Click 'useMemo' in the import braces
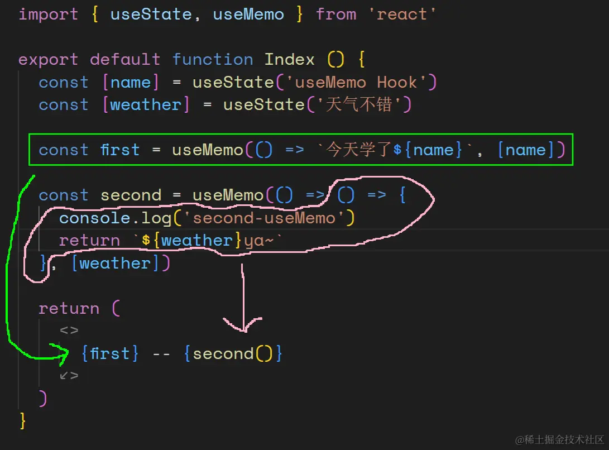This screenshot has width=609, height=450. coord(248,15)
